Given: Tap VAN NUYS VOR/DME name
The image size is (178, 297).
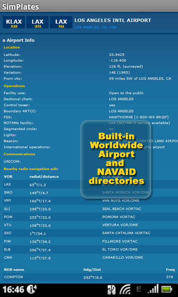Looking at the screenshot, I should [x=121, y=200].
